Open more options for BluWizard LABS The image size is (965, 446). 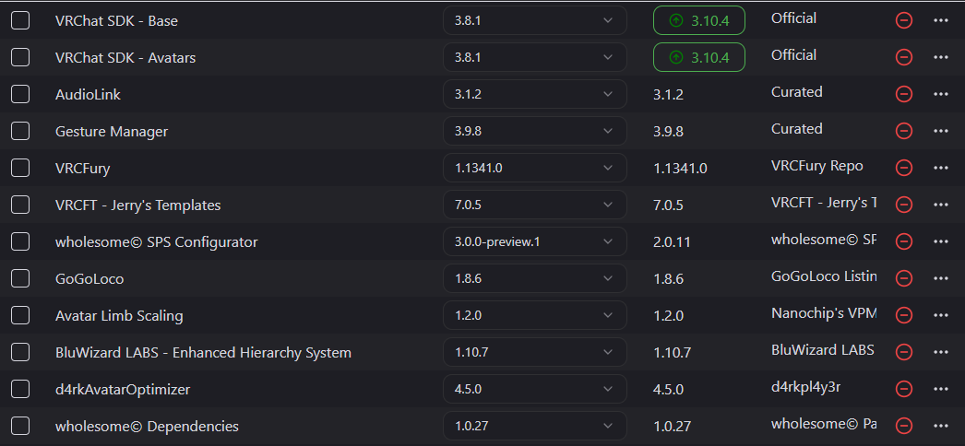pos(940,352)
